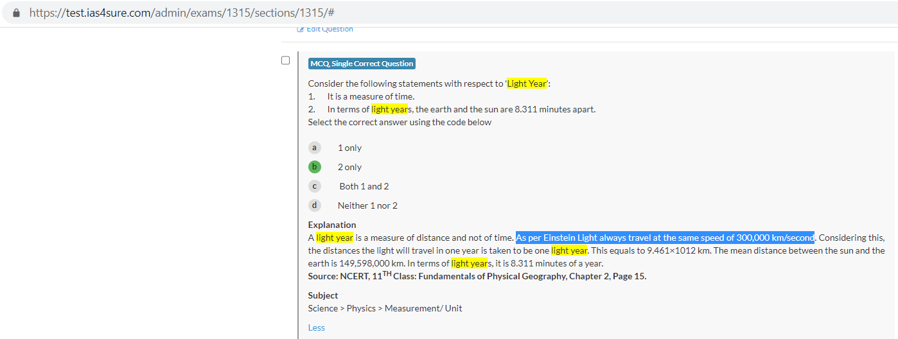Select the option 'a' circle
898x339 pixels.
(314, 148)
